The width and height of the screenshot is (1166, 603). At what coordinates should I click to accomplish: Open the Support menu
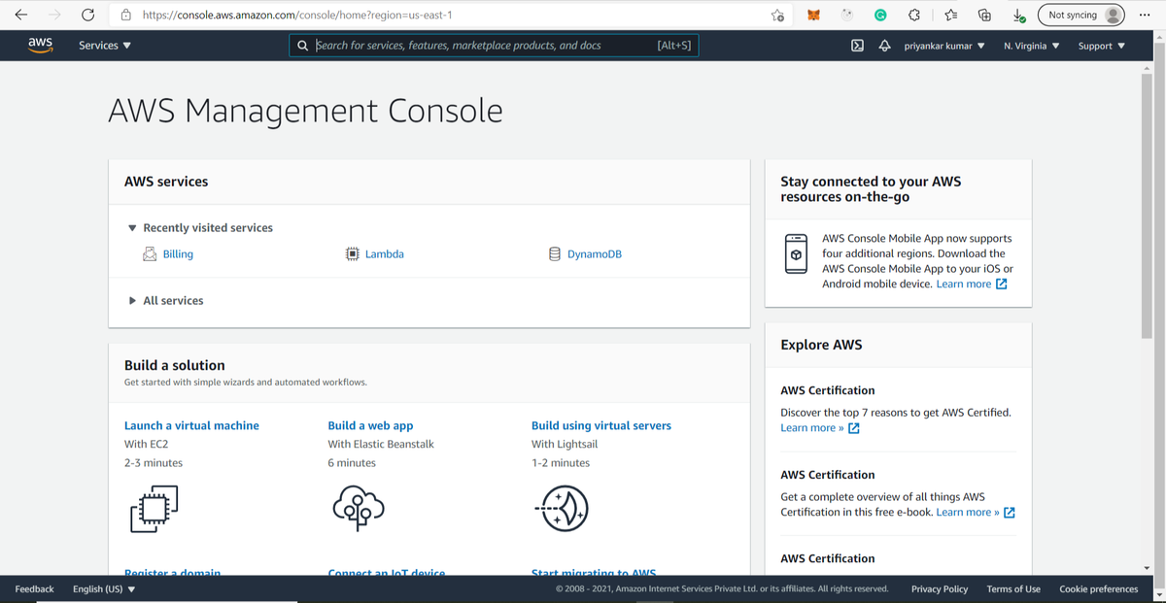pyautogui.click(x=1102, y=46)
